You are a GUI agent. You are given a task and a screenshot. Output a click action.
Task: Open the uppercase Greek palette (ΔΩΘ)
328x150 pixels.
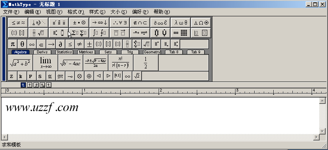tap(201, 23)
